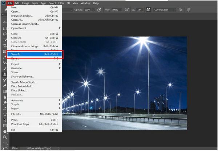Toggle ignore adjustment layers when cloning
The width and height of the screenshot is (218, 151).
point(181,10)
